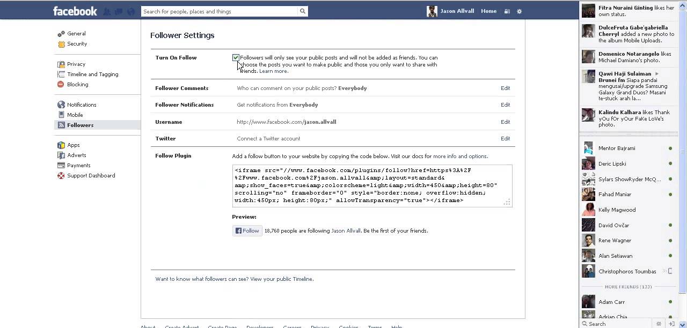Open privacy shortcuts lock icon
This screenshot has width=687, height=328.
coord(507,11)
